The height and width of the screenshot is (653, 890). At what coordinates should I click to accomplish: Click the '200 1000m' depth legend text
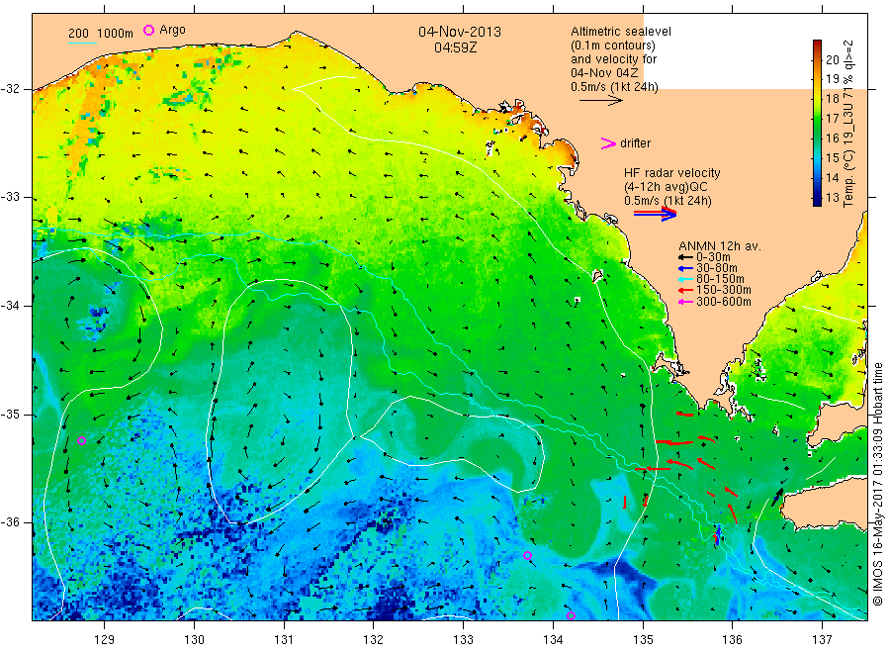pos(101,34)
